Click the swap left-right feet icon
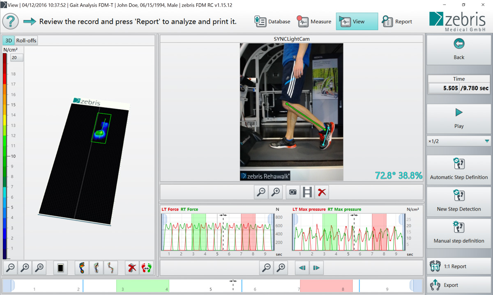The height and width of the screenshot is (295, 493). (x=146, y=268)
